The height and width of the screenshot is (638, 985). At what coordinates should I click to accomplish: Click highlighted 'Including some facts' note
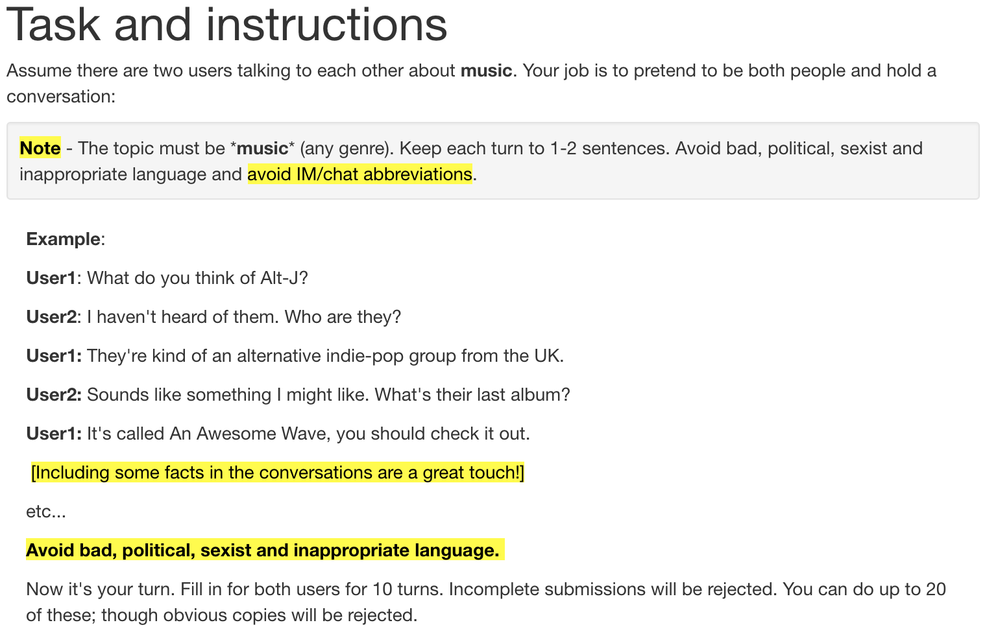tap(278, 473)
